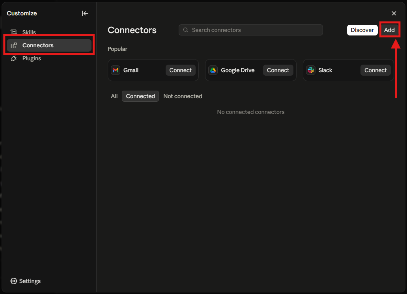Click the Plugins plug icon in sidebar
The width and height of the screenshot is (407, 294).
pos(14,58)
